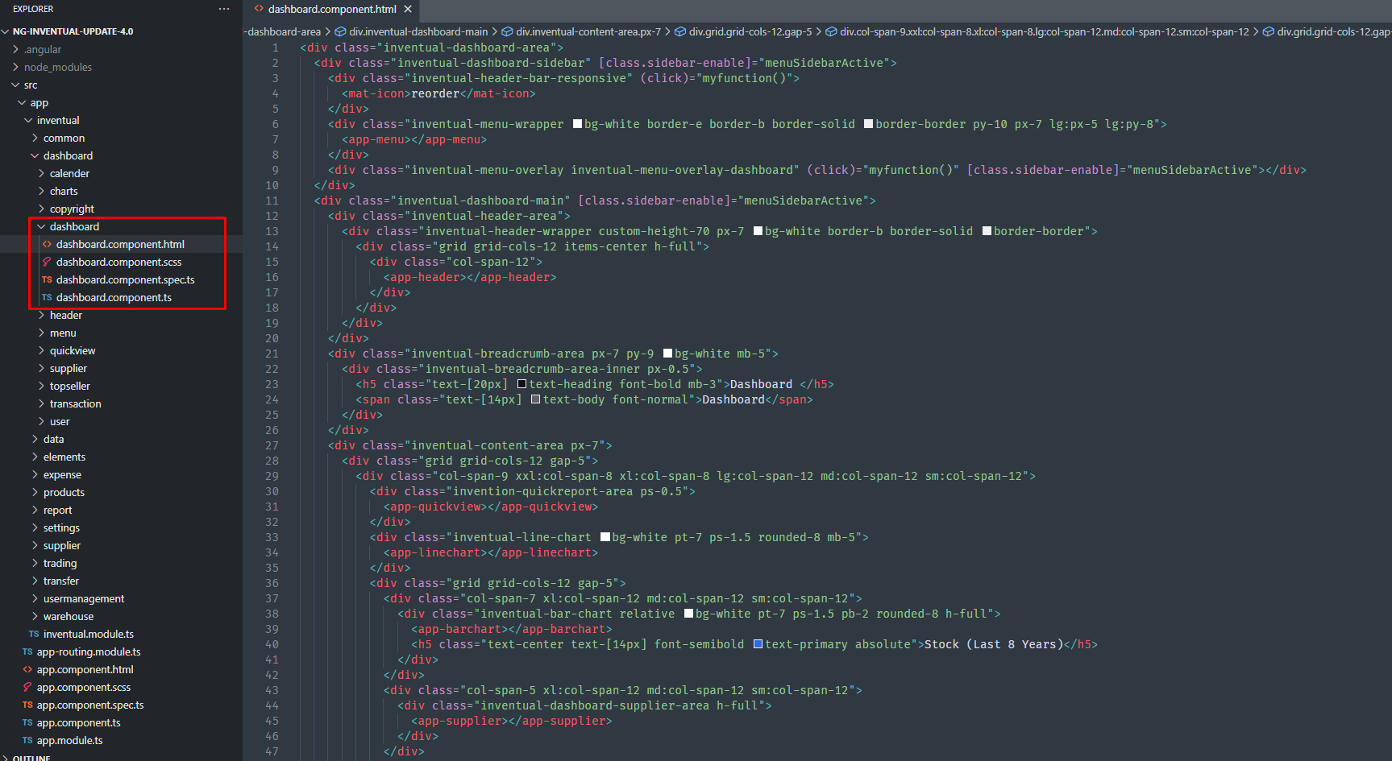Expand the node_modules folder
The image size is (1392, 761).
pyautogui.click(x=15, y=67)
